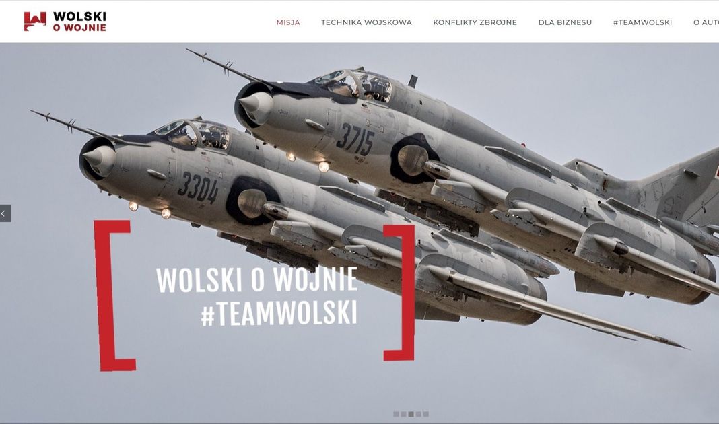
Task: Select the active third slider dot
Action: (411, 415)
